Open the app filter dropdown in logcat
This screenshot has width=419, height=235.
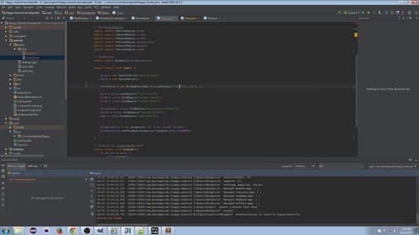(392, 166)
